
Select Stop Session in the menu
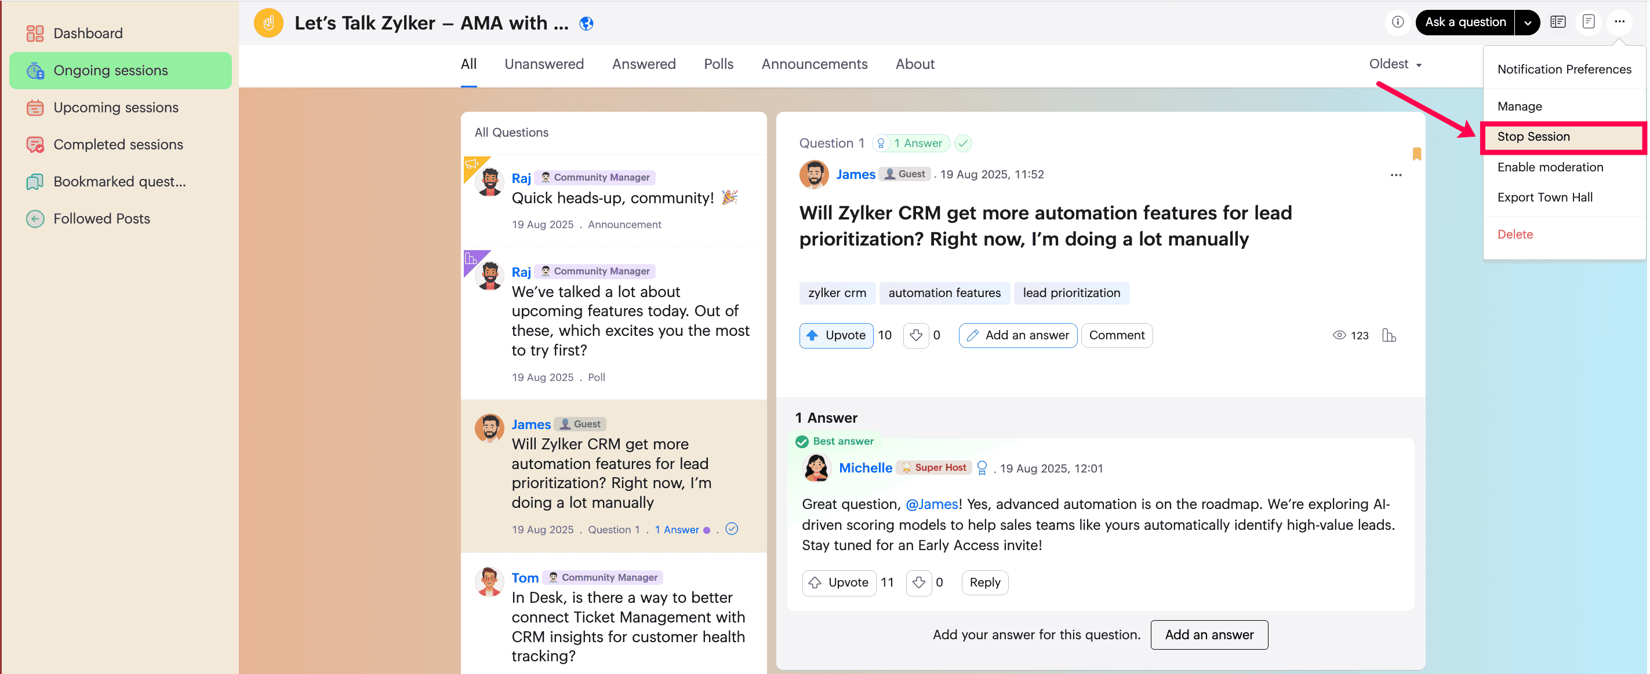pyautogui.click(x=1564, y=137)
